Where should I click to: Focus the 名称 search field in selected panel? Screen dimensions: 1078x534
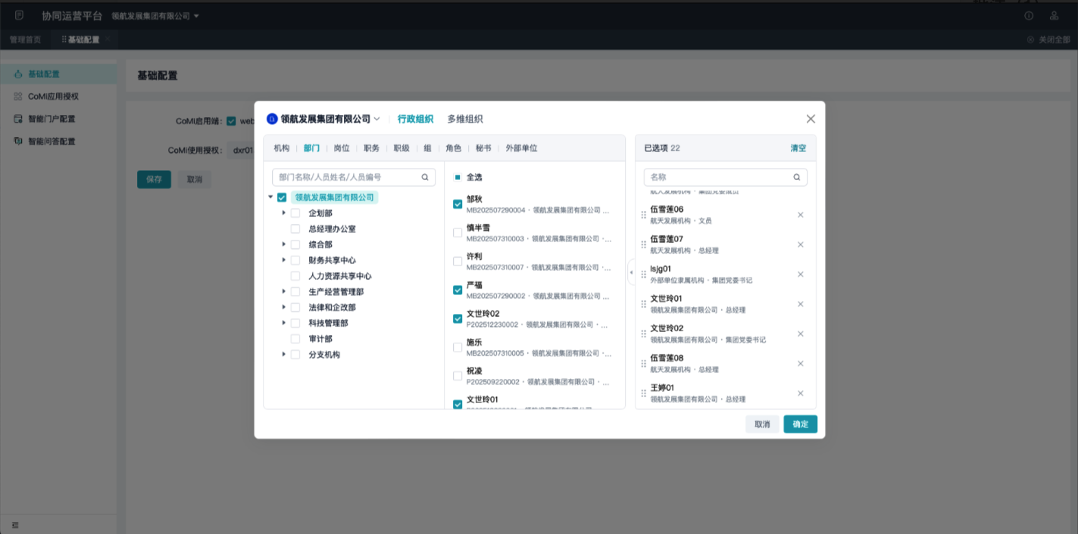point(725,177)
